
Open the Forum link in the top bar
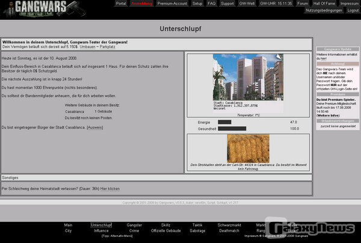click(303, 4)
